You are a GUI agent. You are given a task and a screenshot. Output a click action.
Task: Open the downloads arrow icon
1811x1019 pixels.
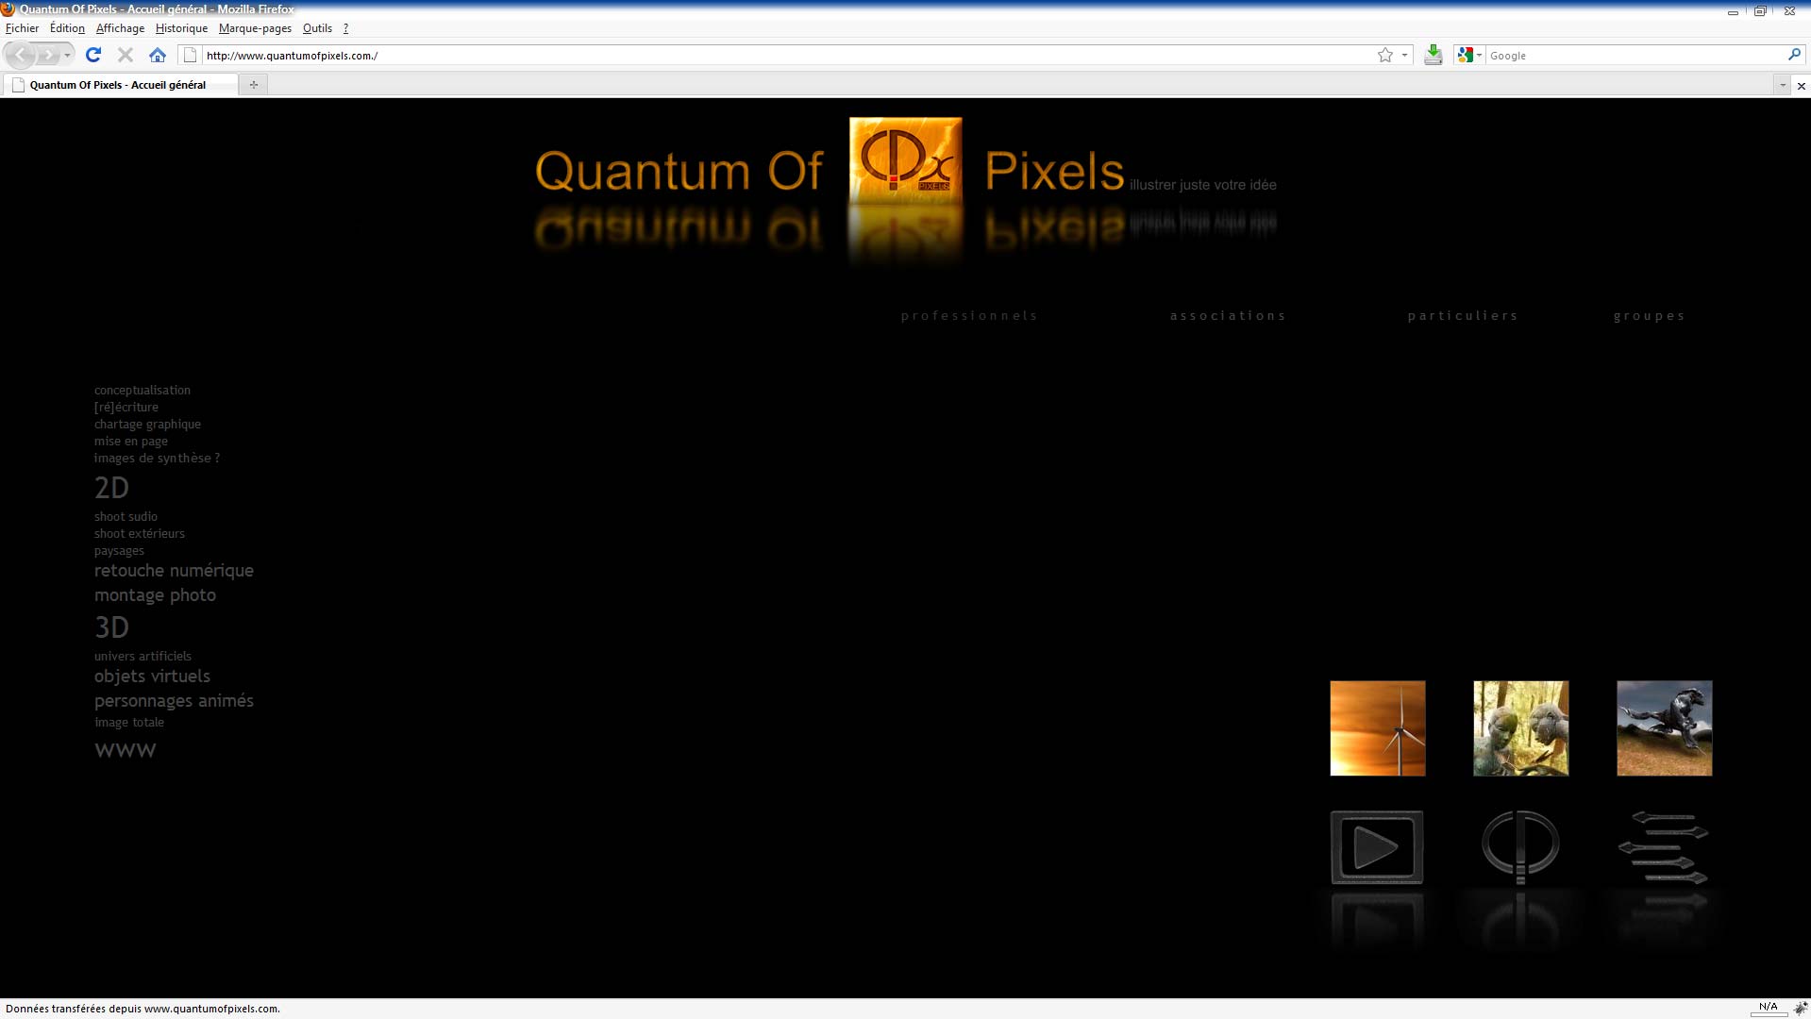[1433, 55]
